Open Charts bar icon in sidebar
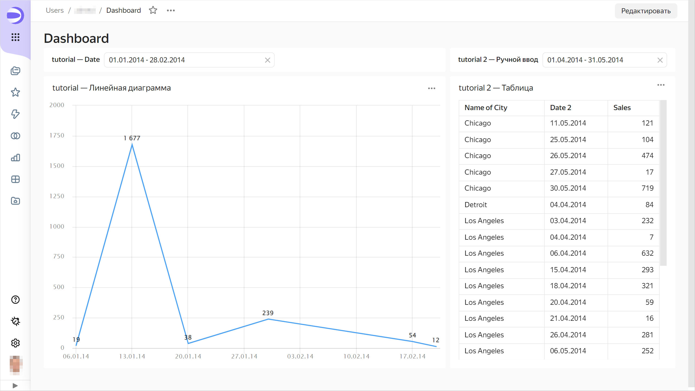Screen dimensions: 695x391 (15, 158)
